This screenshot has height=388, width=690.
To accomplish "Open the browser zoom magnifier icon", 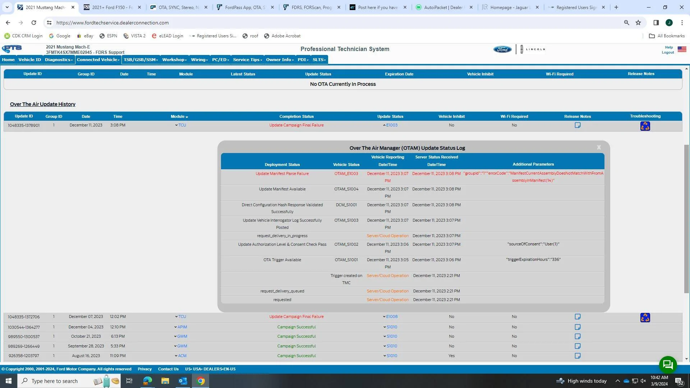I will tap(626, 23).
